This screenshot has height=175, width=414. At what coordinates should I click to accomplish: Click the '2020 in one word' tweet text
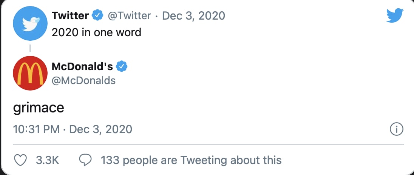click(x=96, y=32)
